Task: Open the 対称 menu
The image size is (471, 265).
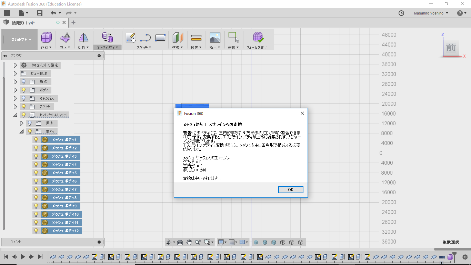Action: coord(83,47)
